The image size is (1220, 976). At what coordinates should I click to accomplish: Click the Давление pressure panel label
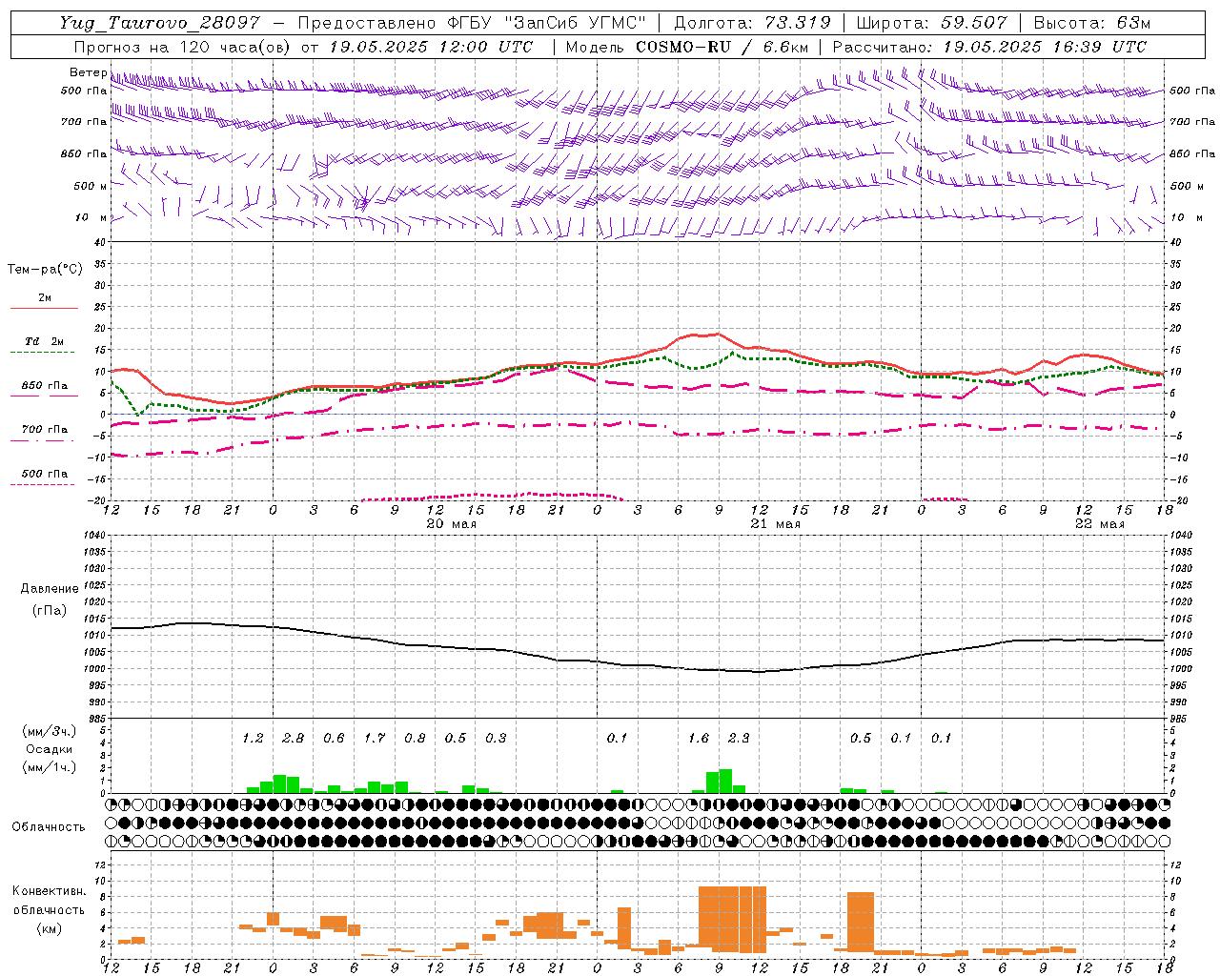pos(50,589)
